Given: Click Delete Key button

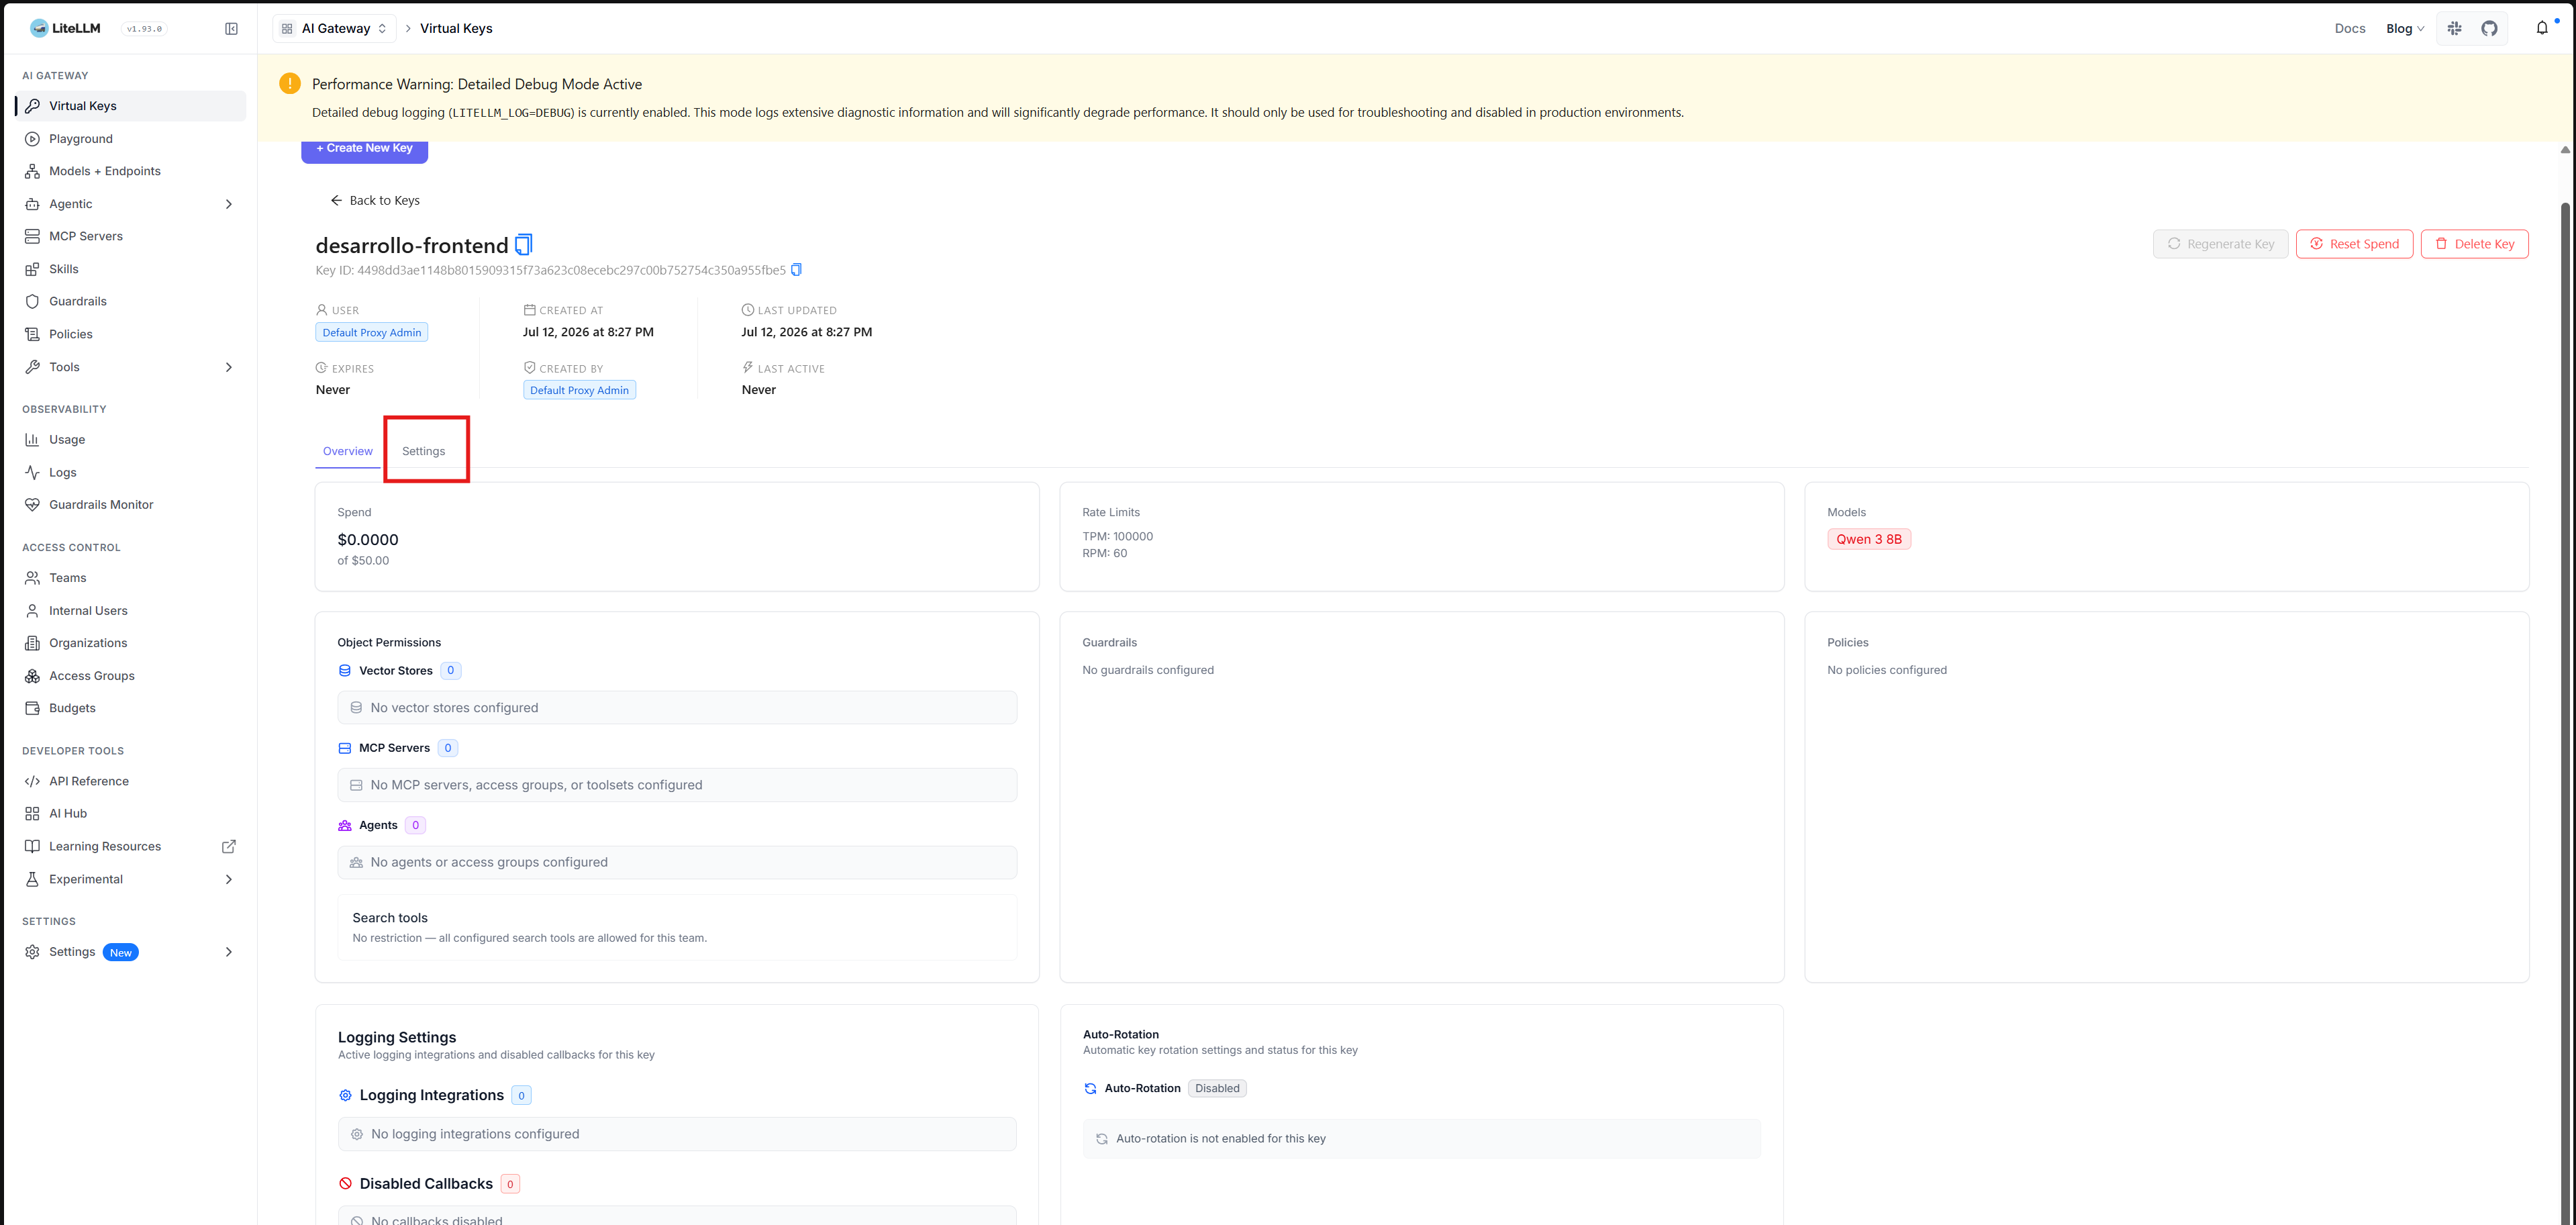Looking at the screenshot, I should [2474, 244].
